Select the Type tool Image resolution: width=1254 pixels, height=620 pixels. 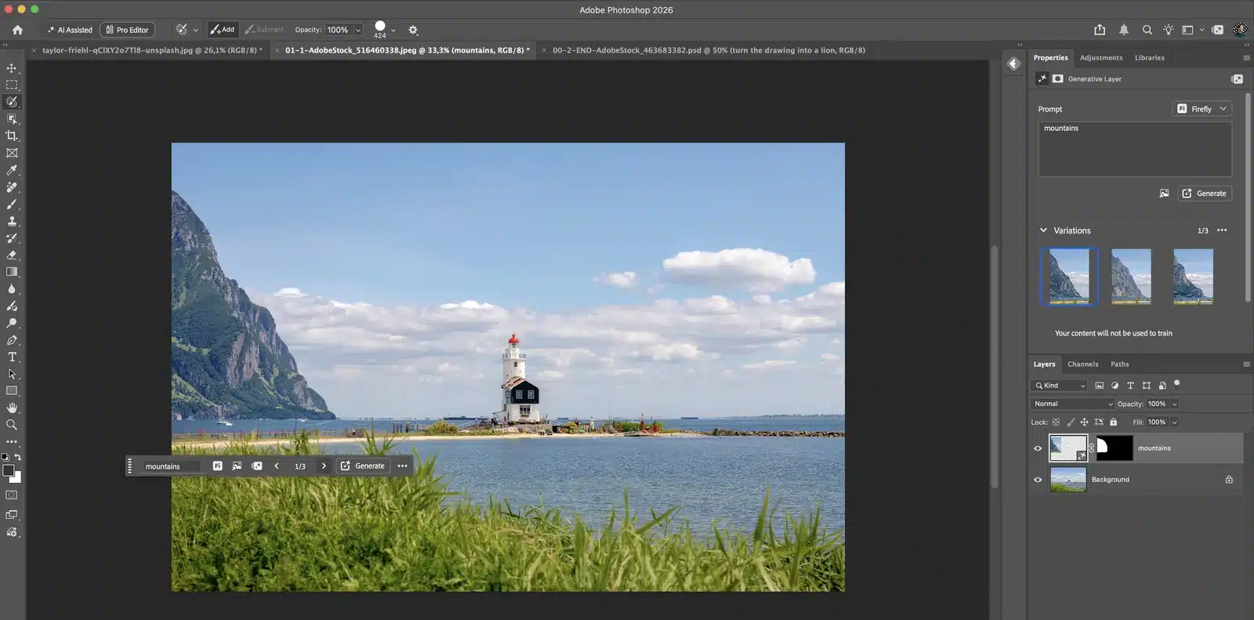tap(12, 357)
